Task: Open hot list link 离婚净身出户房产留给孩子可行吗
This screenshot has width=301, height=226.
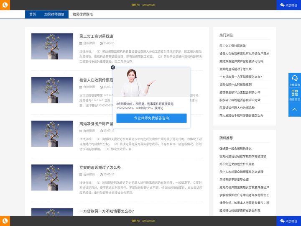Action: (x=241, y=61)
